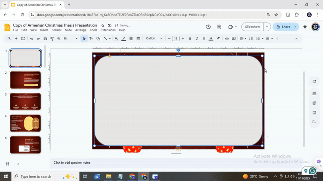Open version history clock icon
The image size is (323, 181).
pyautogui.click(x=208, y=27)
